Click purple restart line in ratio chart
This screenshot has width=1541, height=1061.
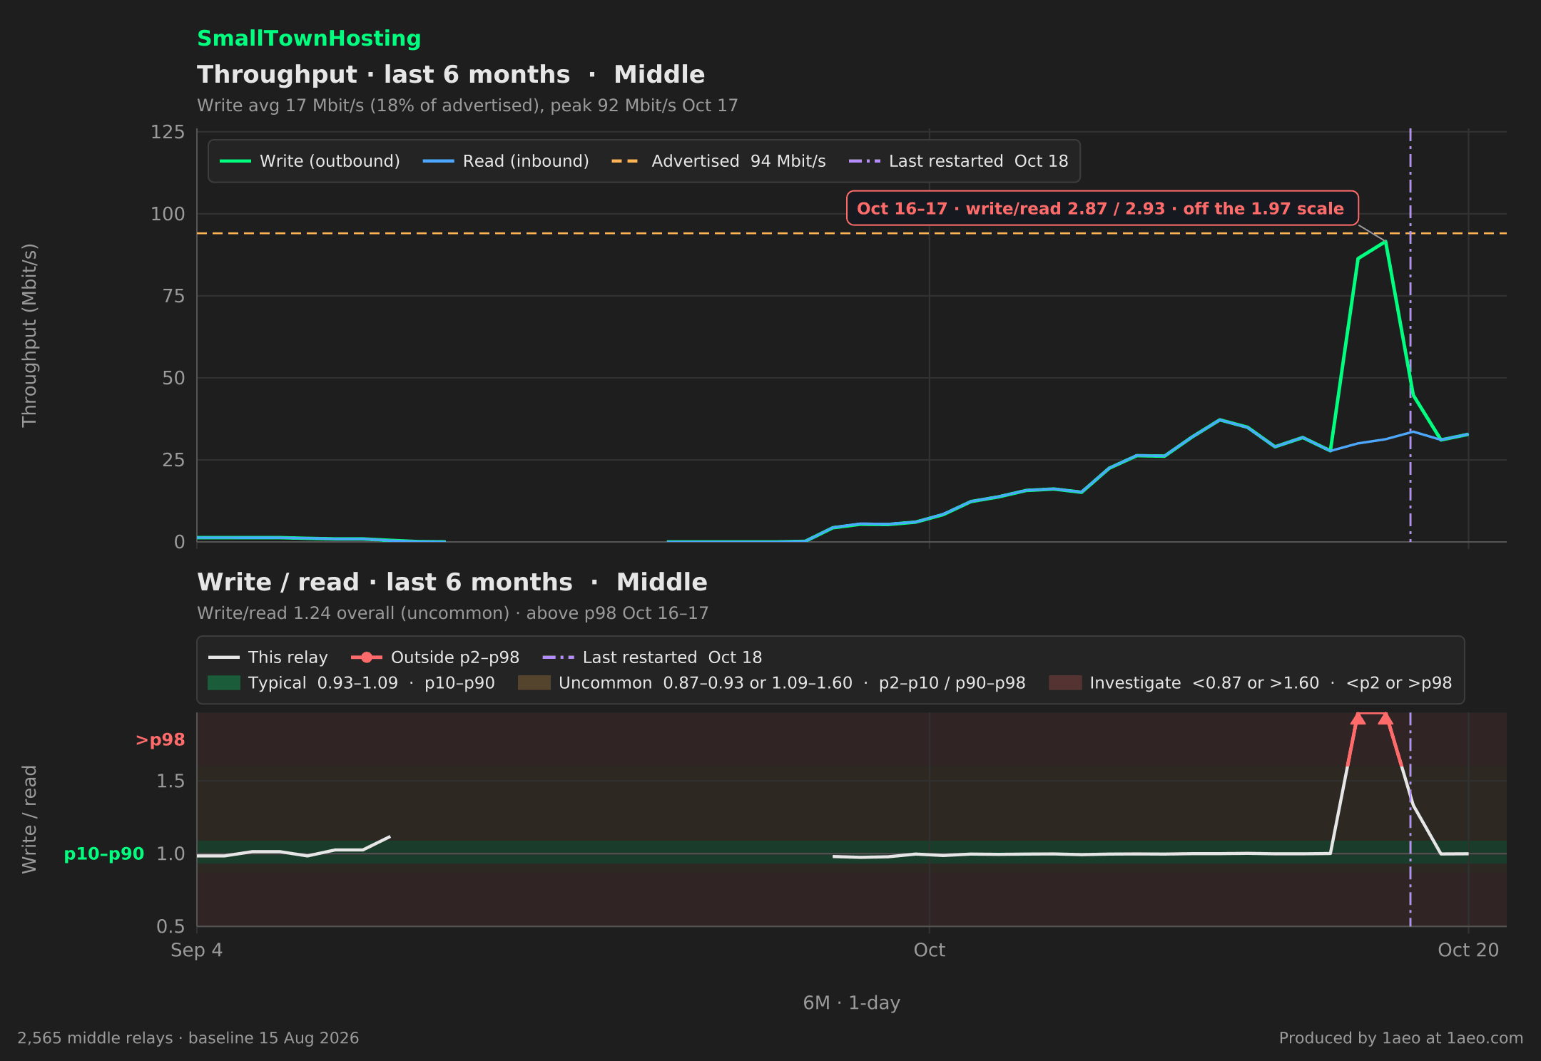(x=1410, y=820)
